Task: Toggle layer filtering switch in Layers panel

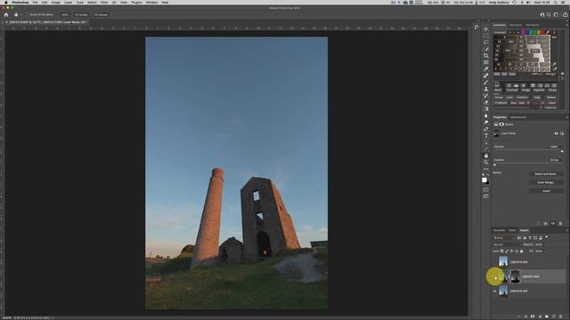Action: point(546,237)
